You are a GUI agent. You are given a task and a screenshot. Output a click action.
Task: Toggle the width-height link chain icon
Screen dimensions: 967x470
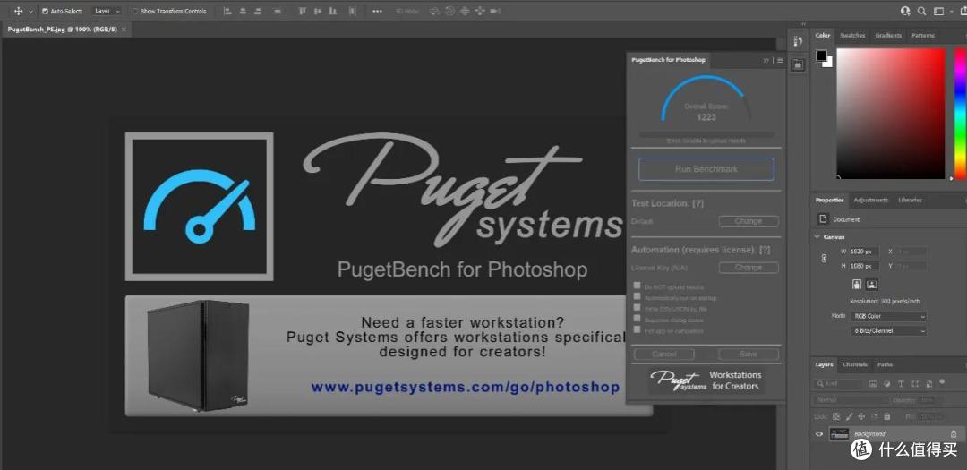point(824,259)
